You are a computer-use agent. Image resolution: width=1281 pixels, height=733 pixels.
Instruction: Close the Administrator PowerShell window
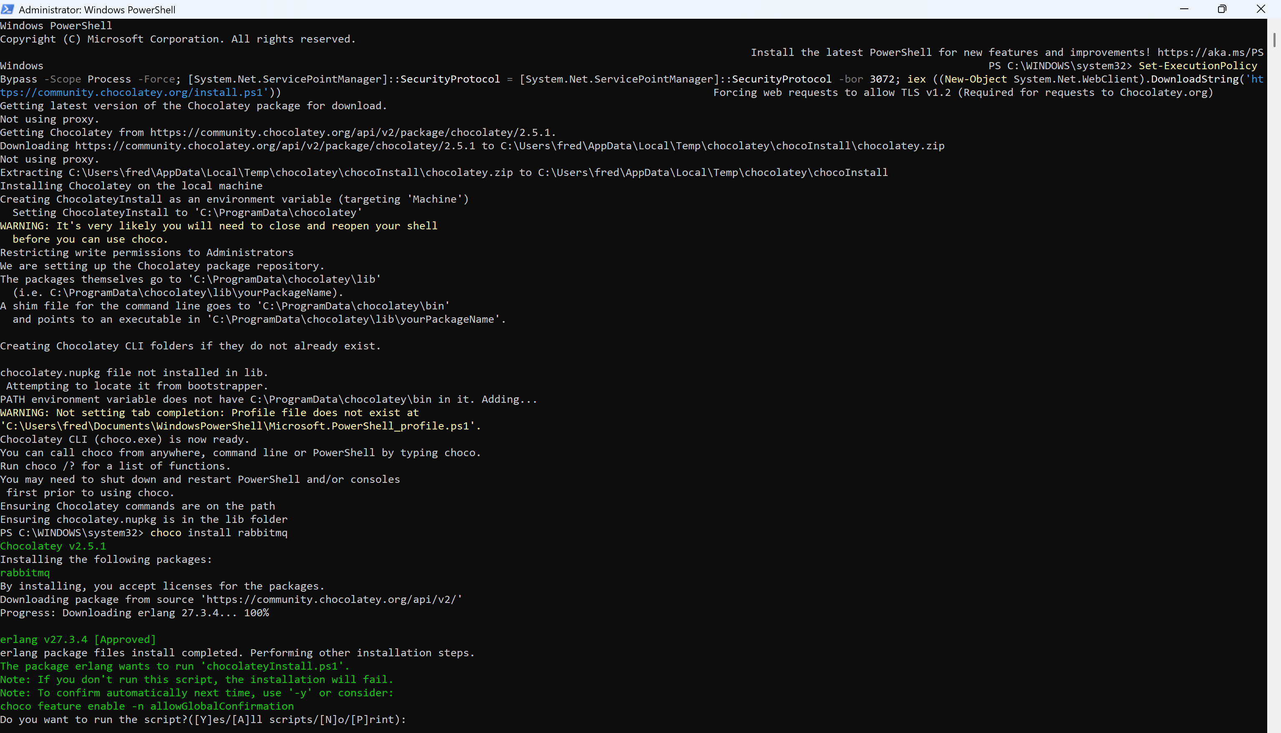click(1261, 9)
